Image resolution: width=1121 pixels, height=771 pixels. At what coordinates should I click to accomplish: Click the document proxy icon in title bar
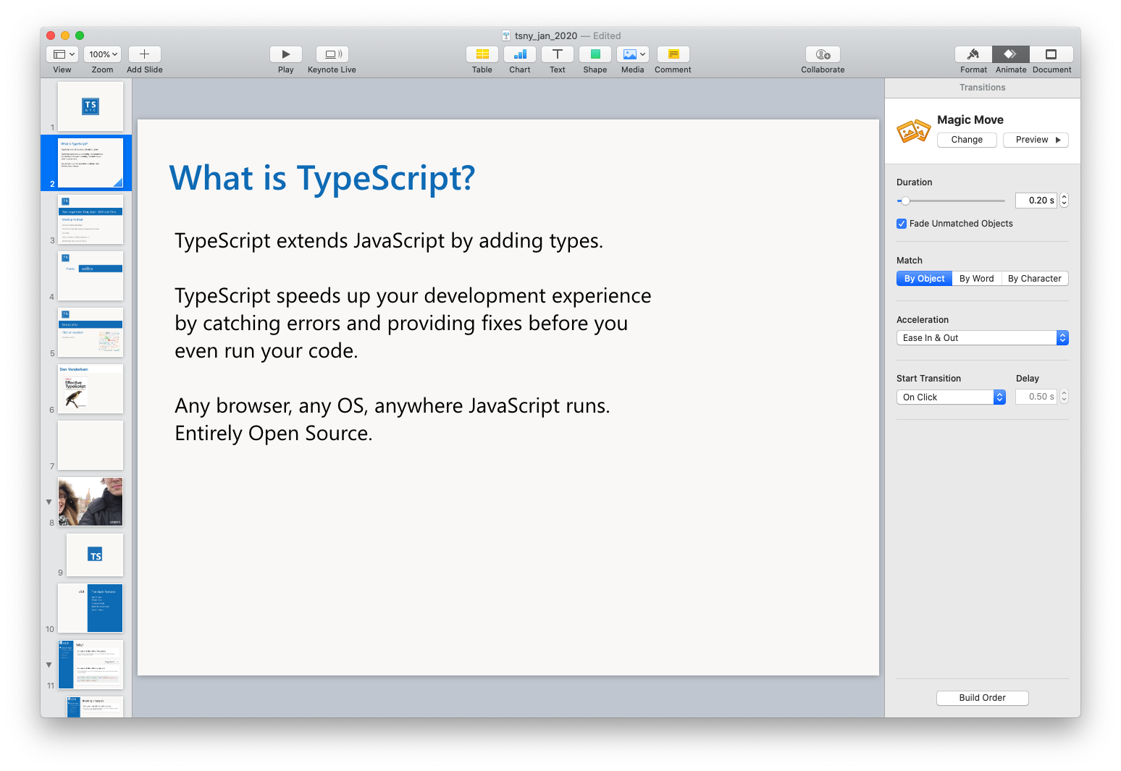point(506,35)
